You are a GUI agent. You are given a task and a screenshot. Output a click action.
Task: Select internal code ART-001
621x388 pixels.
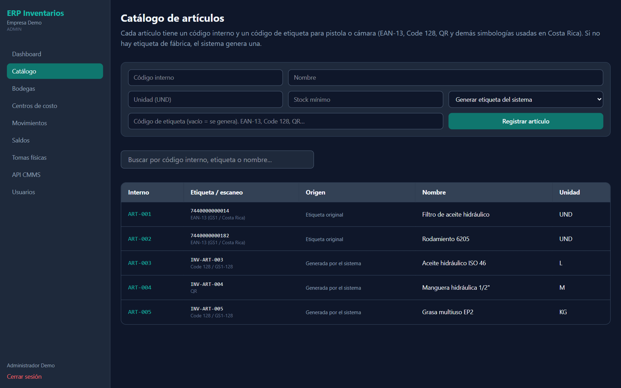click(139, 214)
